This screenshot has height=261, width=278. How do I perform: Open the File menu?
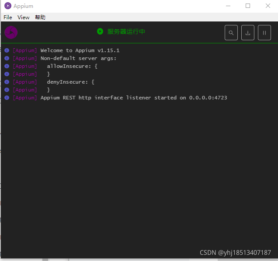8,18
